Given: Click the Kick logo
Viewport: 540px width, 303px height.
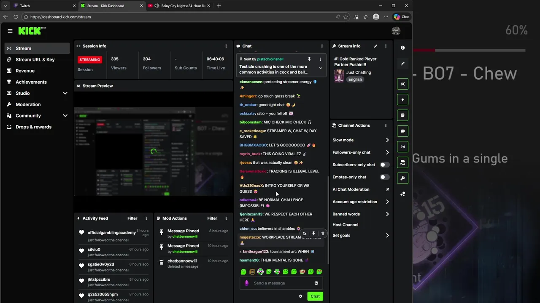Looking at the screenshot, I should click(x=32, y=31).
